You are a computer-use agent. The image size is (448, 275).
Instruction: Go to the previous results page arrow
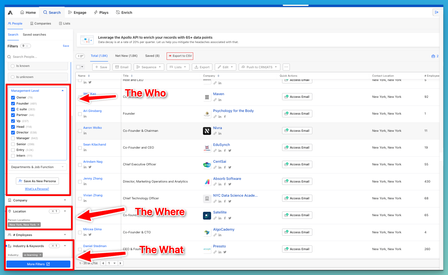click(103, 263)
